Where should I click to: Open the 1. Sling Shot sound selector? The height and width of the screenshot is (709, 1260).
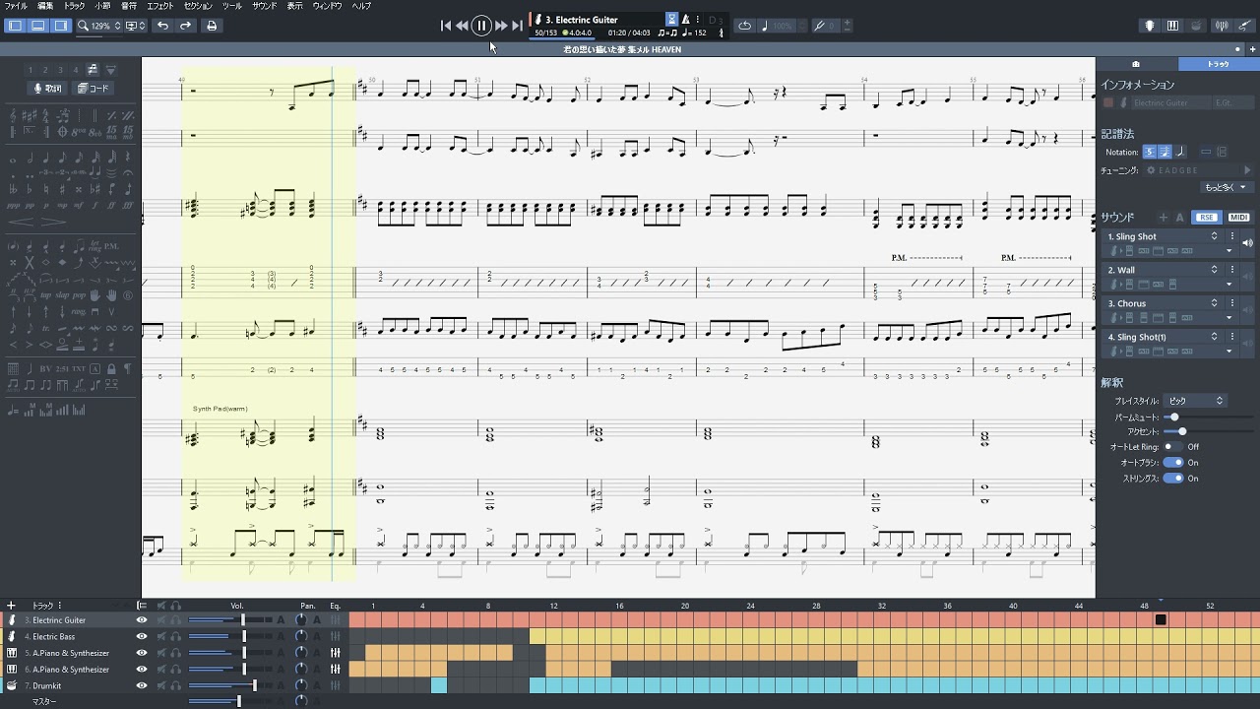pos(1163,236)
